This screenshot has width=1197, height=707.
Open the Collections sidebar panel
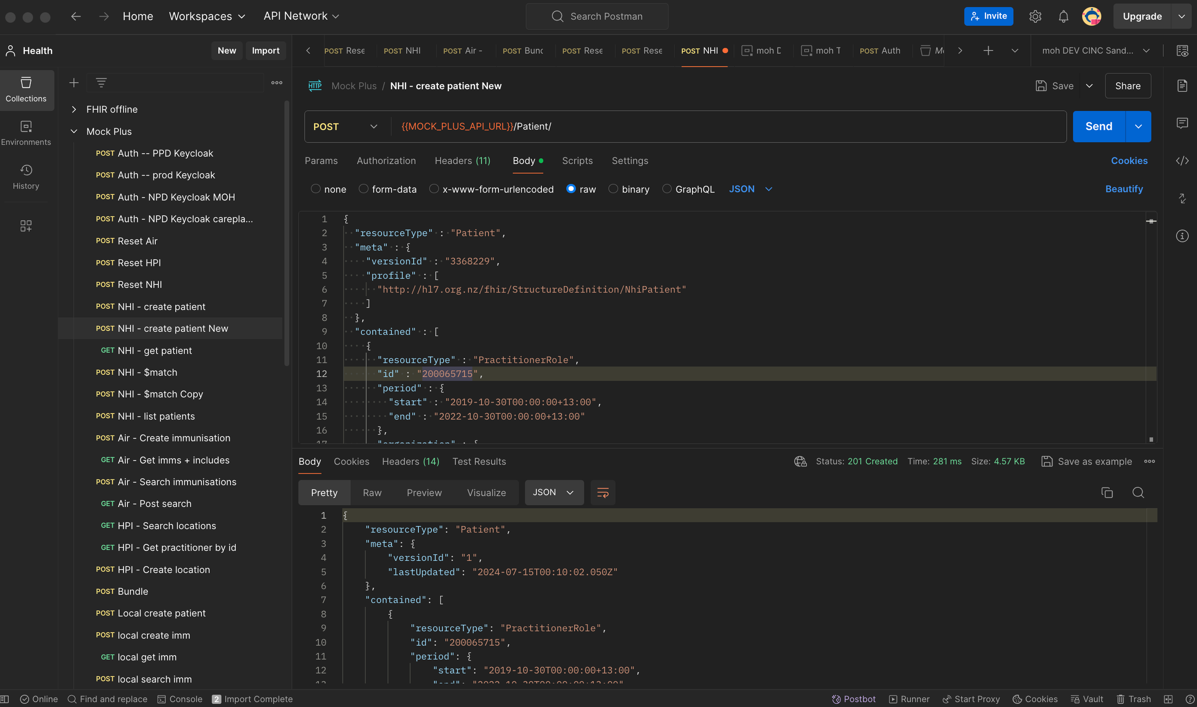[x=26, y=90]
